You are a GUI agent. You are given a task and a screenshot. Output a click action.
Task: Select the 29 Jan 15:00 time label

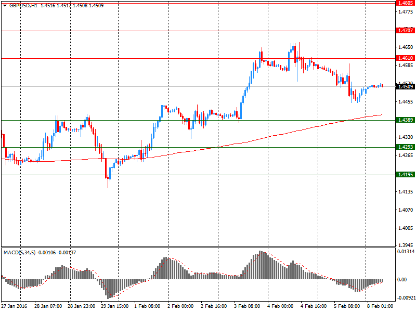(114, 306)
